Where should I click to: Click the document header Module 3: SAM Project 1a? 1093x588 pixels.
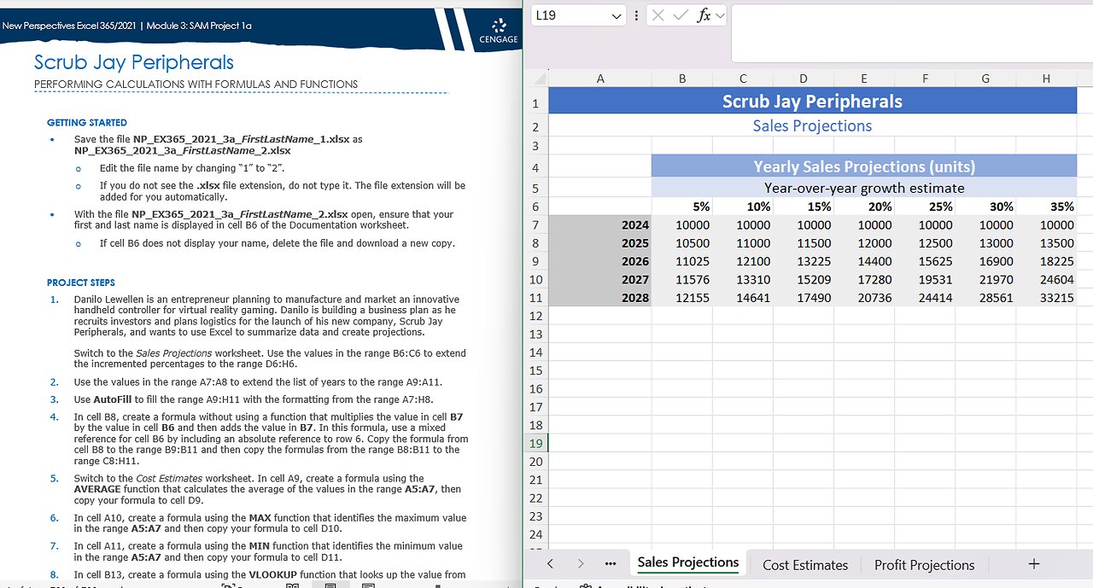pyautogui.click(x=198, y=26)
